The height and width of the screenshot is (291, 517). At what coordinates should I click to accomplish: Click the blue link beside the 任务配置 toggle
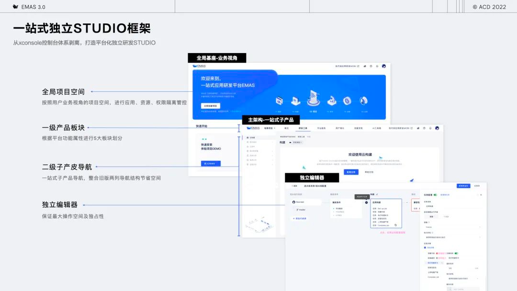pyautogui.click(x=445, y=195)
